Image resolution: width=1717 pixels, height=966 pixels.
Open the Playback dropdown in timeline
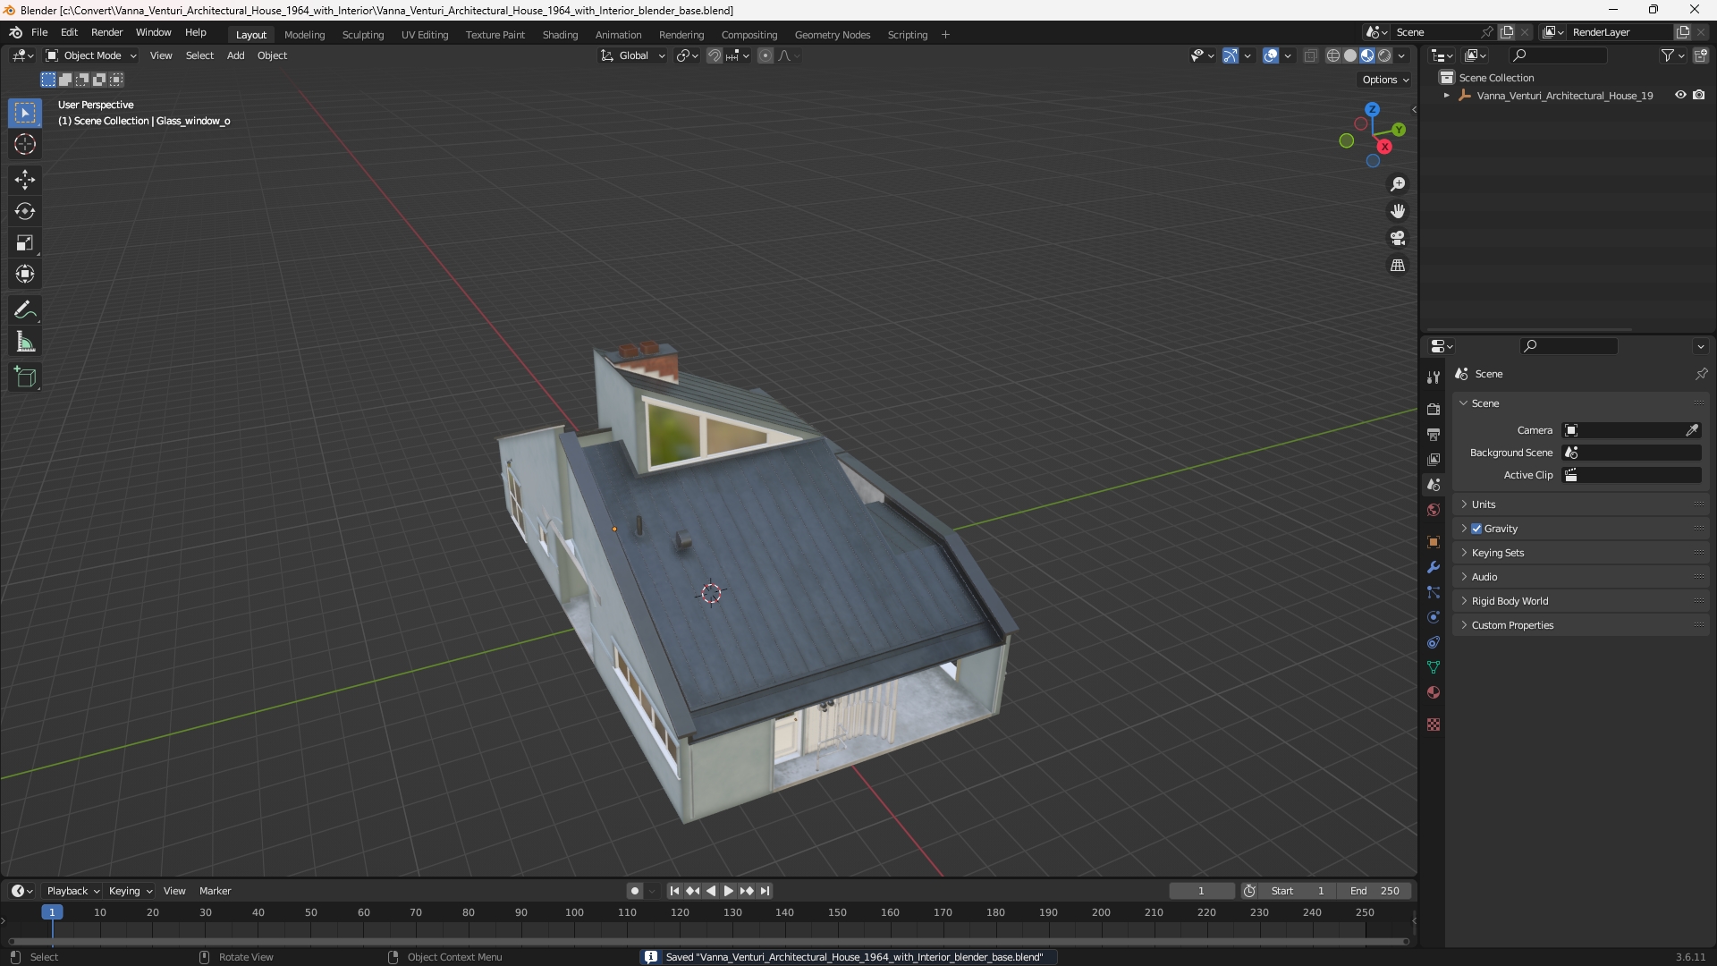(72, 891)
